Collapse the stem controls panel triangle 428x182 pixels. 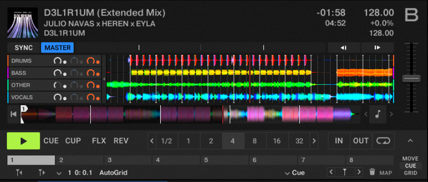(104, 79)
